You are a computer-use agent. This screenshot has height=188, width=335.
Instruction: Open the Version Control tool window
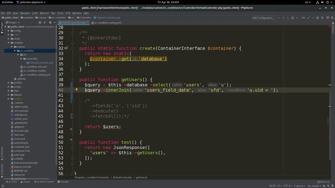pos(44,182)
